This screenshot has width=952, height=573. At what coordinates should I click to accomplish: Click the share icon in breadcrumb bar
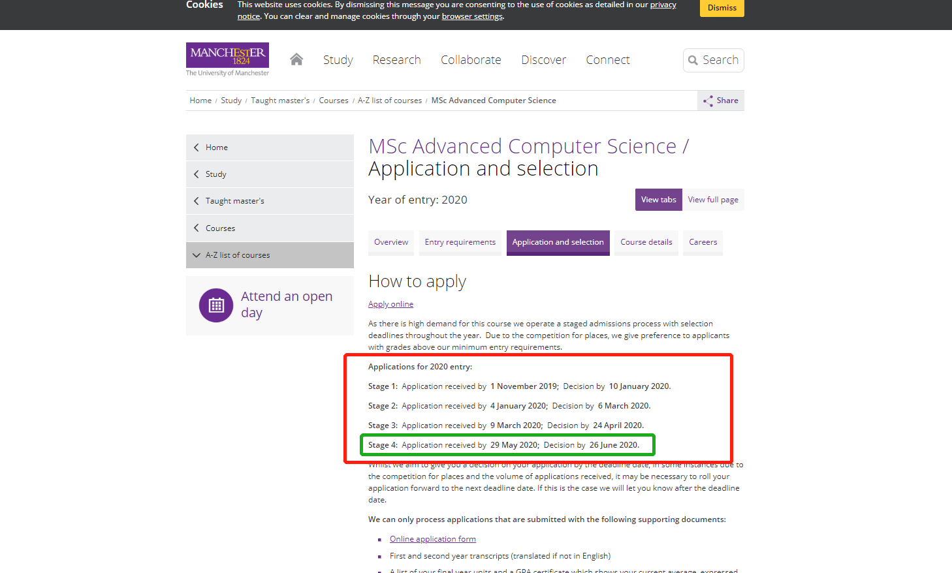(708, 101)
